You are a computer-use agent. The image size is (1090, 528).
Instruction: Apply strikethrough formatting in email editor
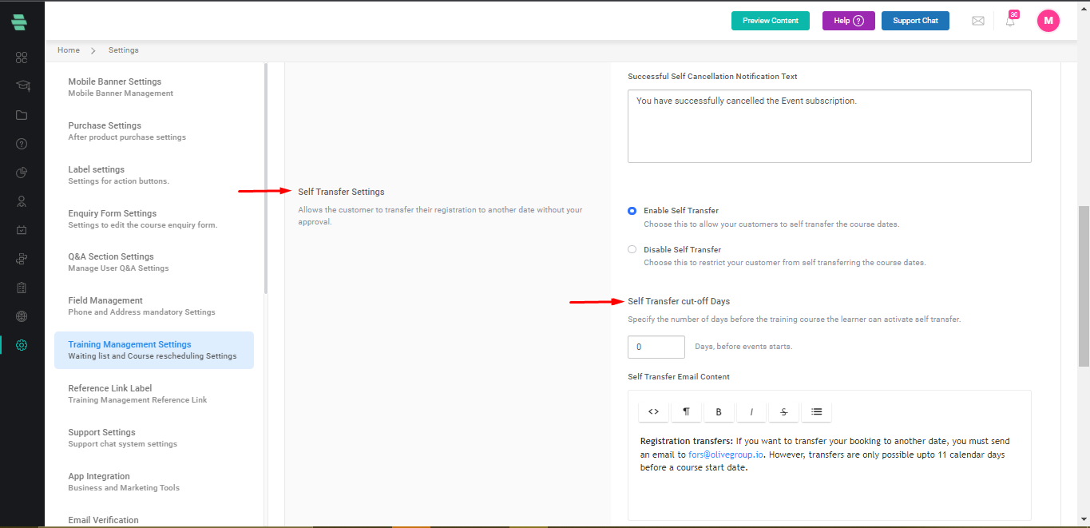click(x=784, y=411)
